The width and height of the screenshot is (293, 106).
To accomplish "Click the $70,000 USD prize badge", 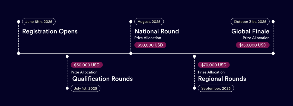I will (214, 65).
